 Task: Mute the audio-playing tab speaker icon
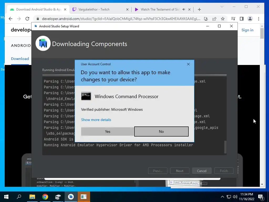(184, 9)
